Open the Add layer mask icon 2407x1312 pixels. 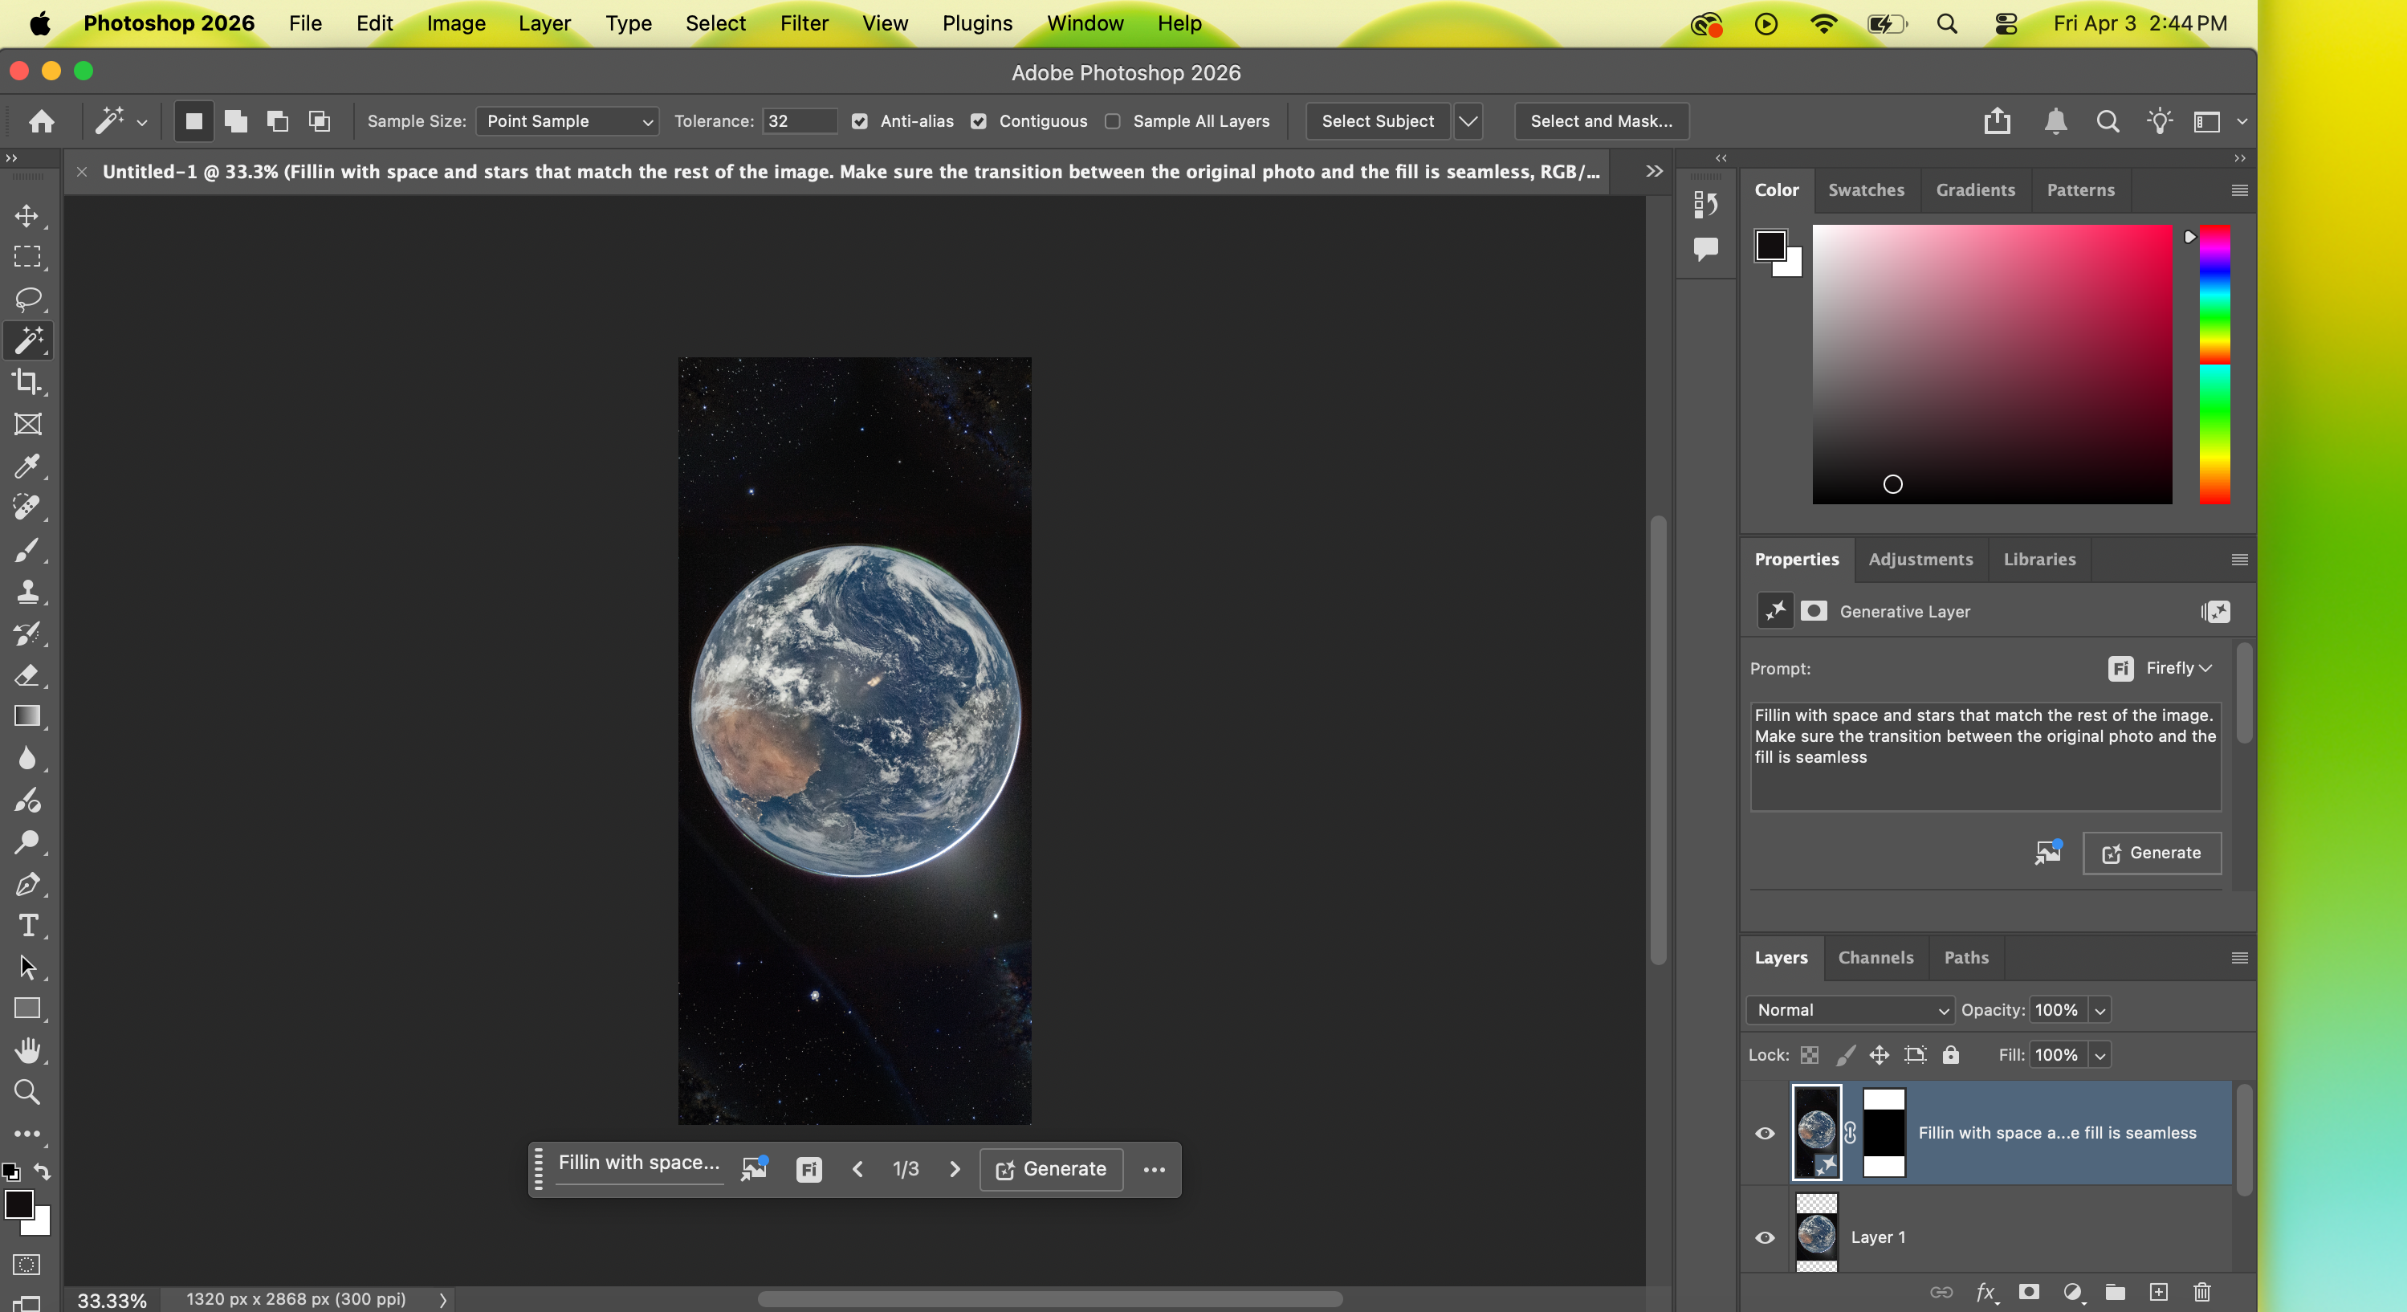pyautogui.click(x=2029, y=1293)
